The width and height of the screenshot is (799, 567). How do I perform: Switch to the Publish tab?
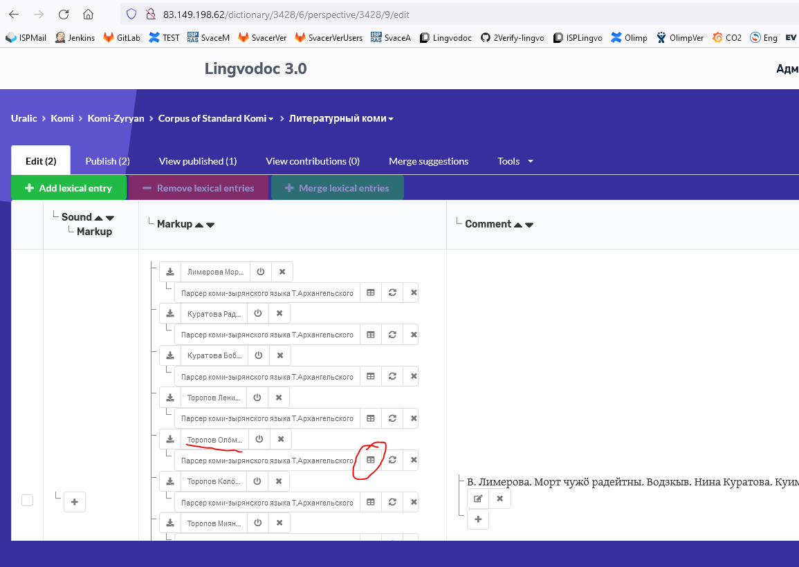(107, 160)
